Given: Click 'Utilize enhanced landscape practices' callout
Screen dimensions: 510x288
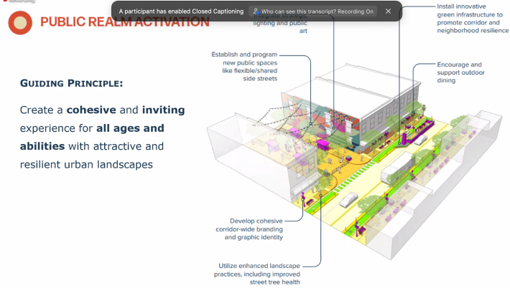Looking at the screenshot, I should pyautogui.click(x=257, y=274).
